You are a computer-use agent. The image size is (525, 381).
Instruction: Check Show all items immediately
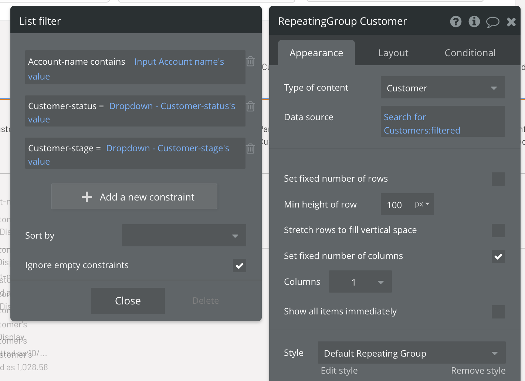tap(498, 312)
